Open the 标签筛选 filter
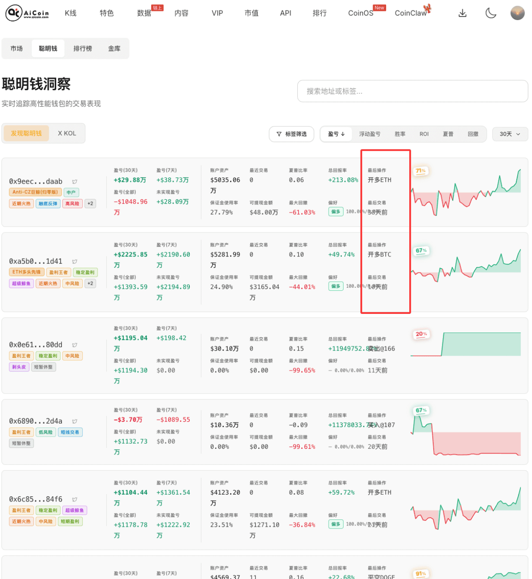The height and width of the screenshot is (579, 532). 292,134
